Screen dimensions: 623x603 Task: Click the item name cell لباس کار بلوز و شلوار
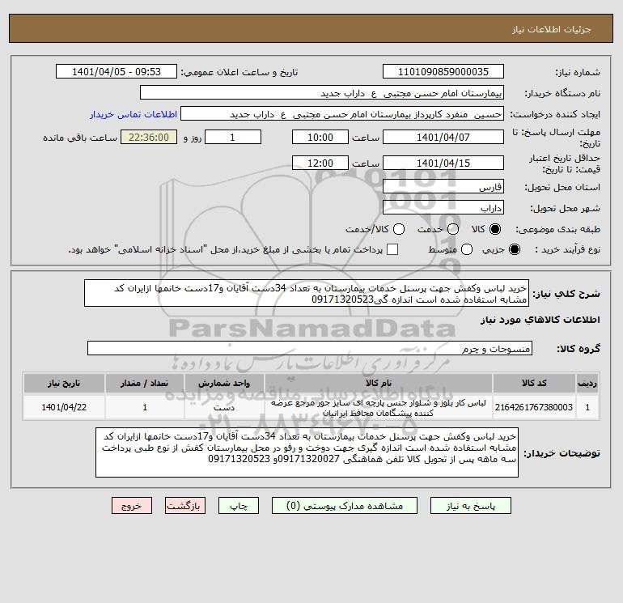point(379,407)
